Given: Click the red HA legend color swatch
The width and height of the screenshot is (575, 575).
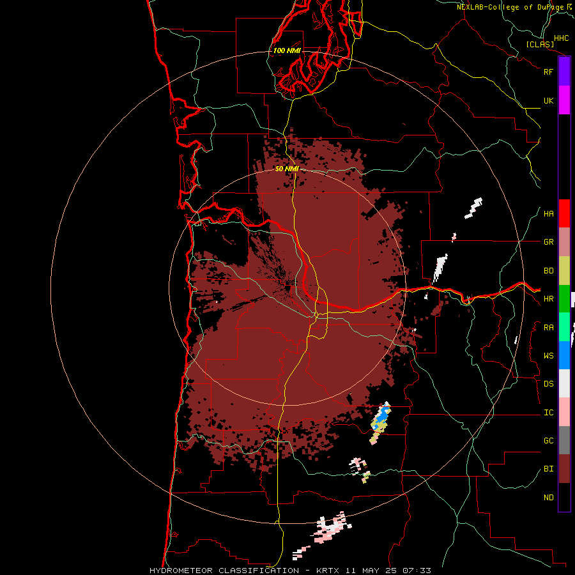Looking at the screenshot, I should 564,213.
